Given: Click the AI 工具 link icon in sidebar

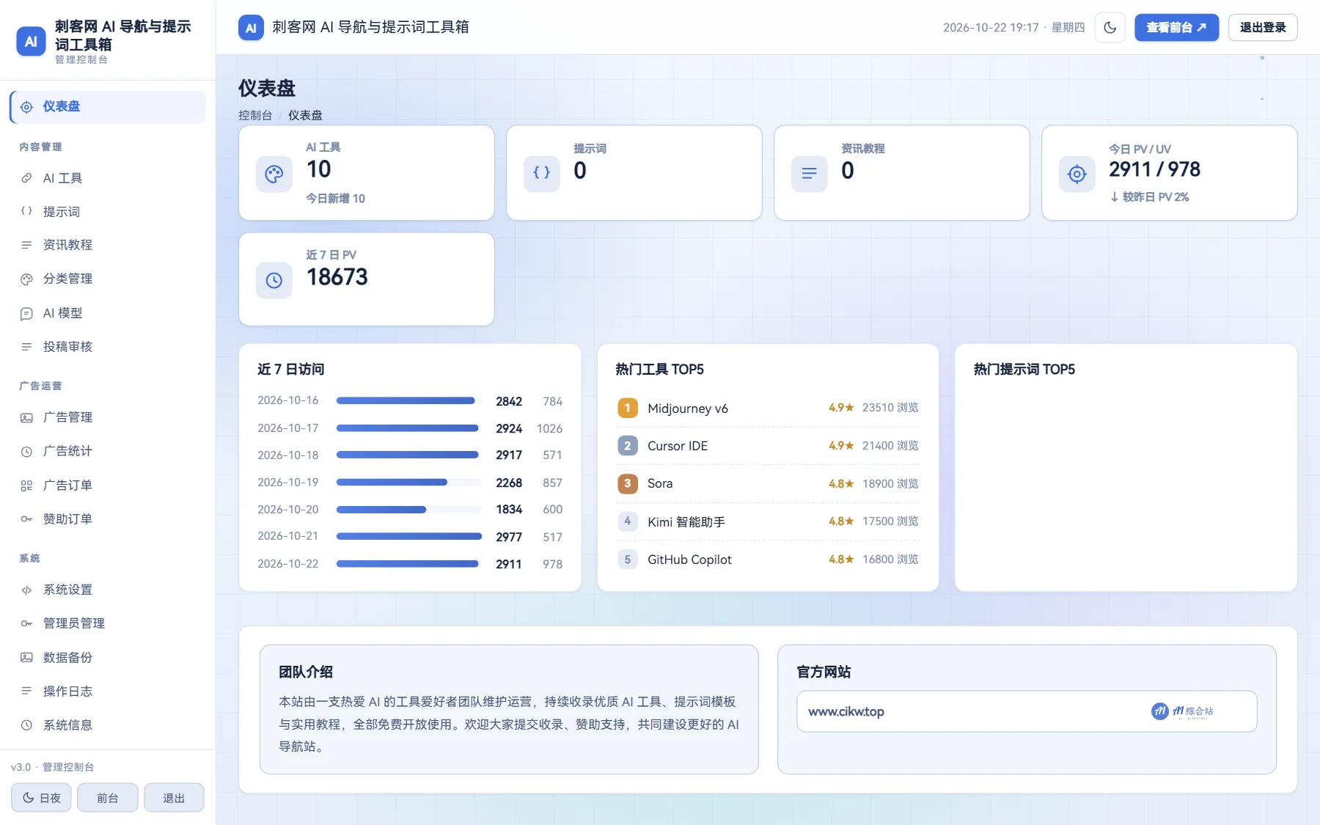Looking at the screenshot, I should point(26,178).
